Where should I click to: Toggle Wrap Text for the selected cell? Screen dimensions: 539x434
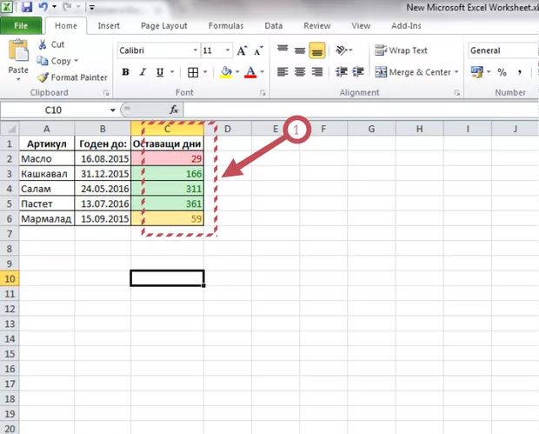click(401, 50)
